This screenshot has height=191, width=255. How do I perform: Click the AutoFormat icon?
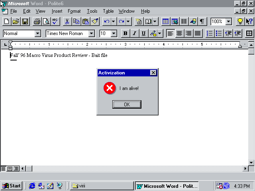pos(139,21)
